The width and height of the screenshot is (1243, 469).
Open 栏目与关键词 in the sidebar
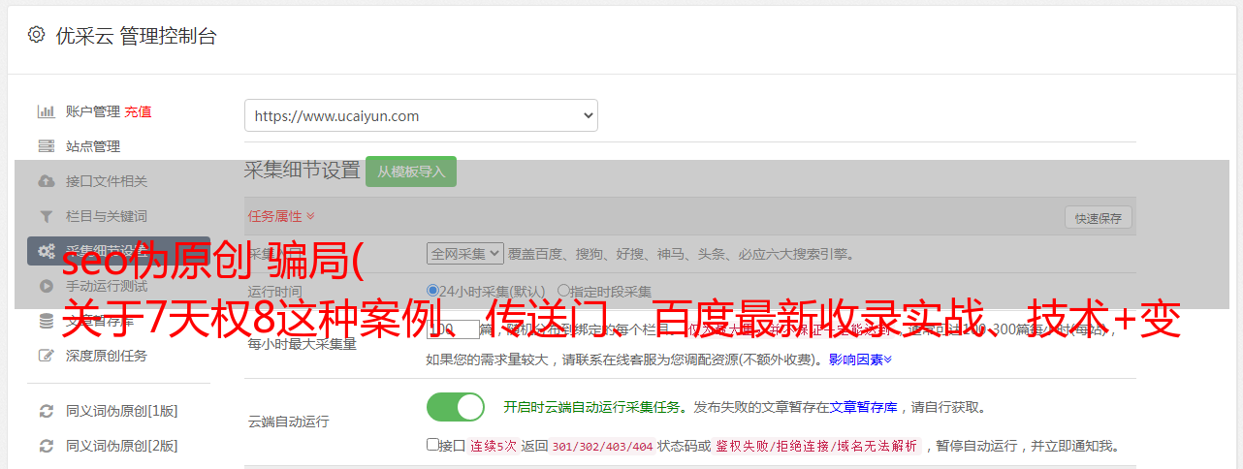click(x=107, y=216)
